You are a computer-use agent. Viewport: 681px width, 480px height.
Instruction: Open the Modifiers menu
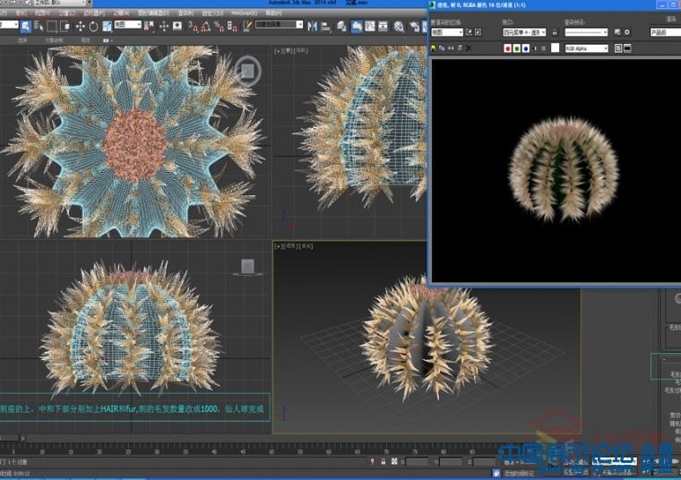94,13
